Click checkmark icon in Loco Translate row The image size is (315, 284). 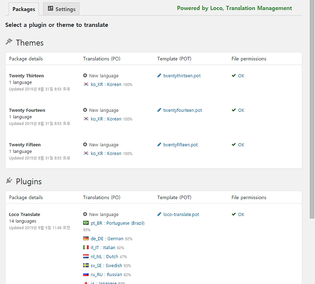coord(234,214)
